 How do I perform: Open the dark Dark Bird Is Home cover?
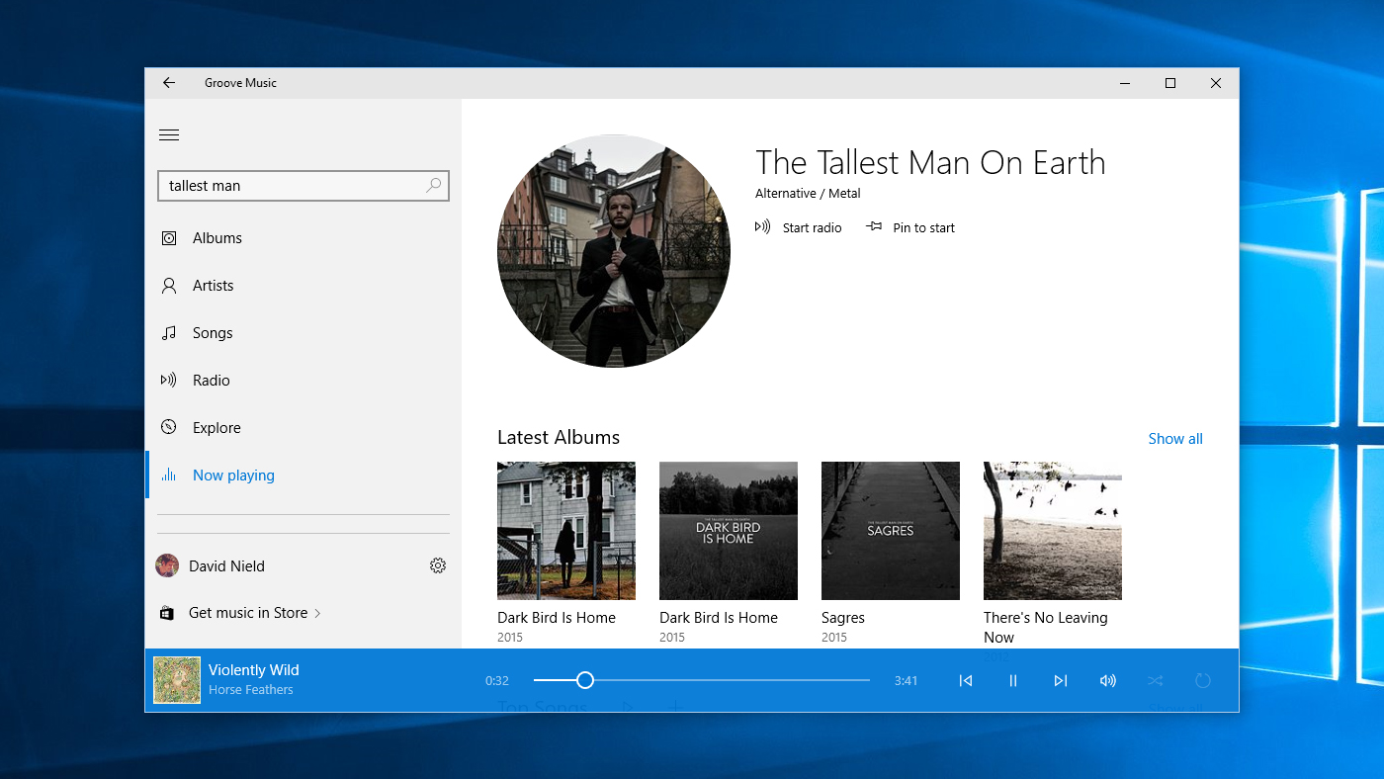[729, 531]
